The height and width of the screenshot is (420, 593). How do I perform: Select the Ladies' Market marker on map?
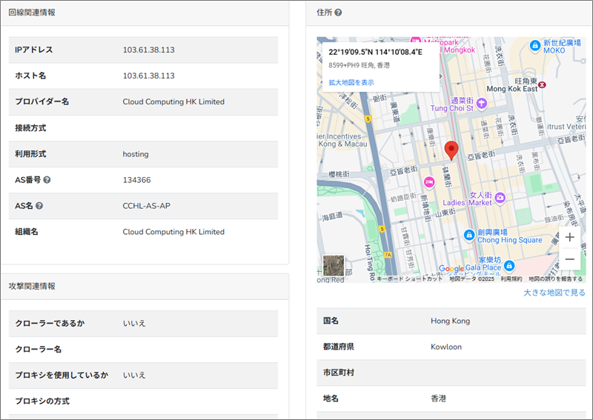500,197
